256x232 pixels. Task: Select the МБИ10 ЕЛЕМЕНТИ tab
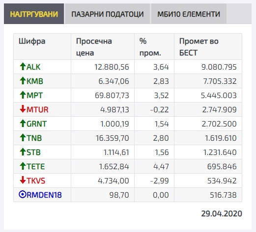coord(189,14)
